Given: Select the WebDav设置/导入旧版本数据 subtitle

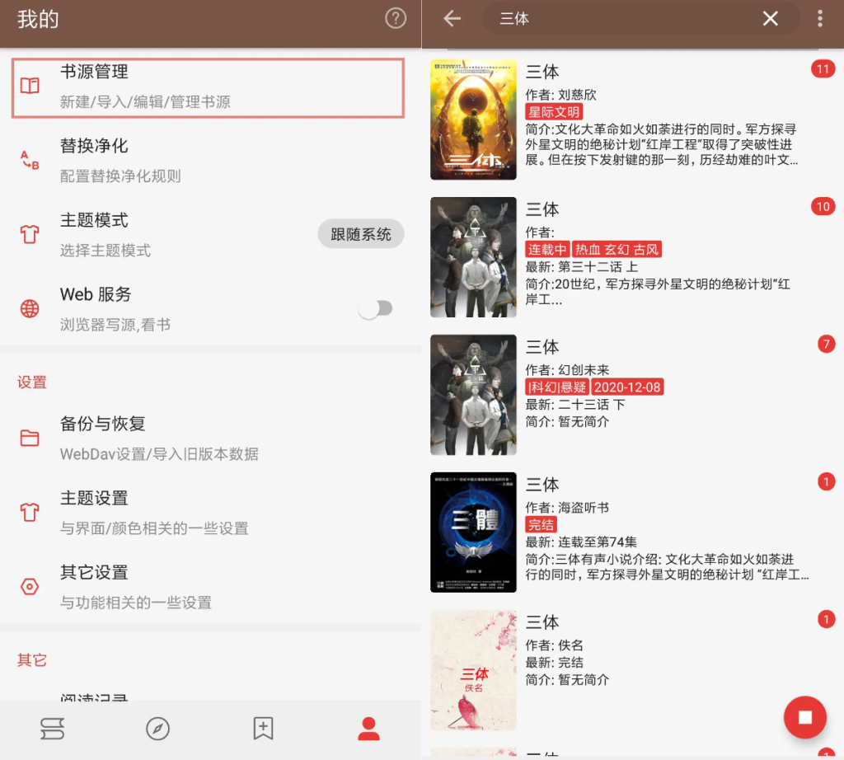Looking at the screenshot, I should pos(159,454).
